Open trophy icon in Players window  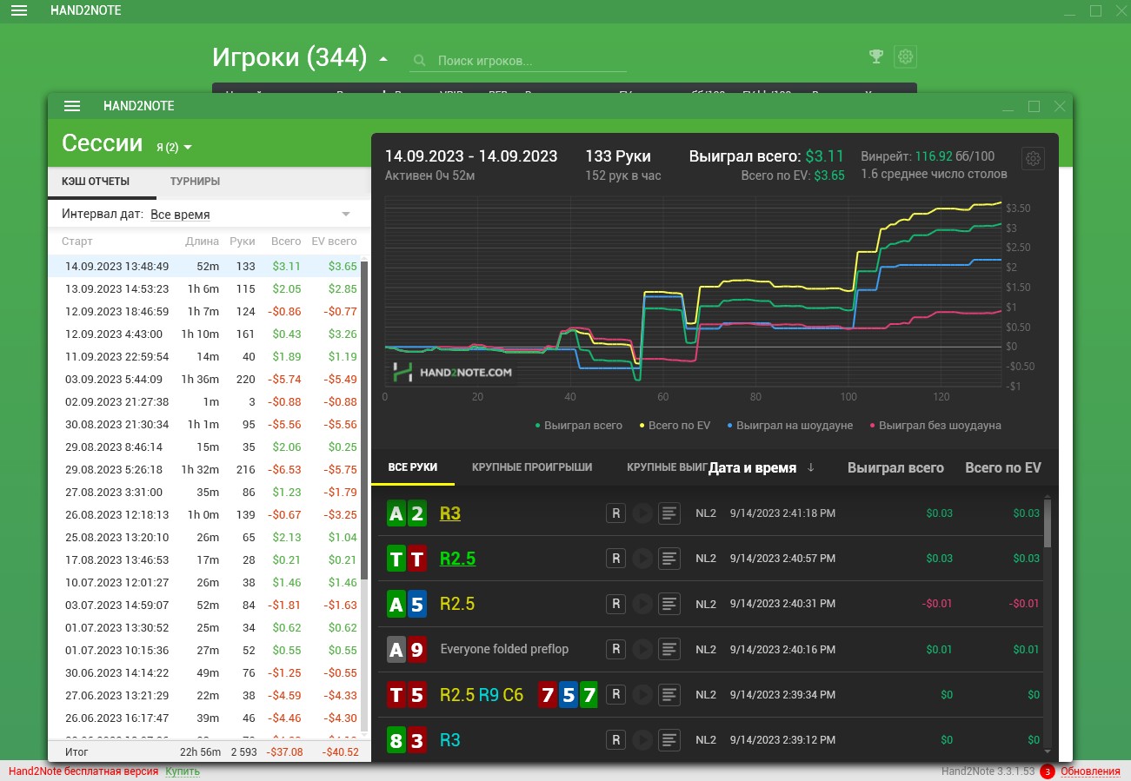[x=876, y=56]
